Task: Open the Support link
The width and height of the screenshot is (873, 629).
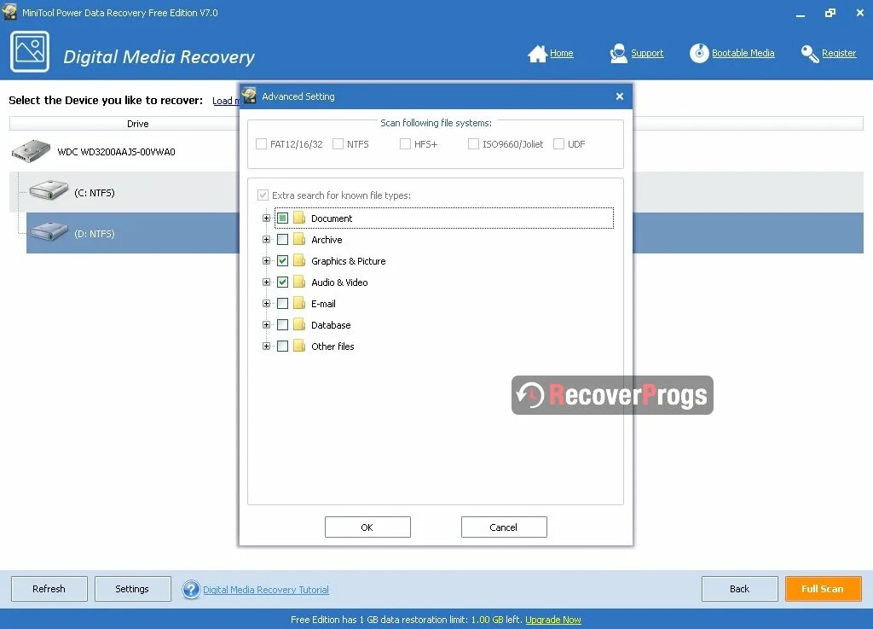Action: (647, 53)
